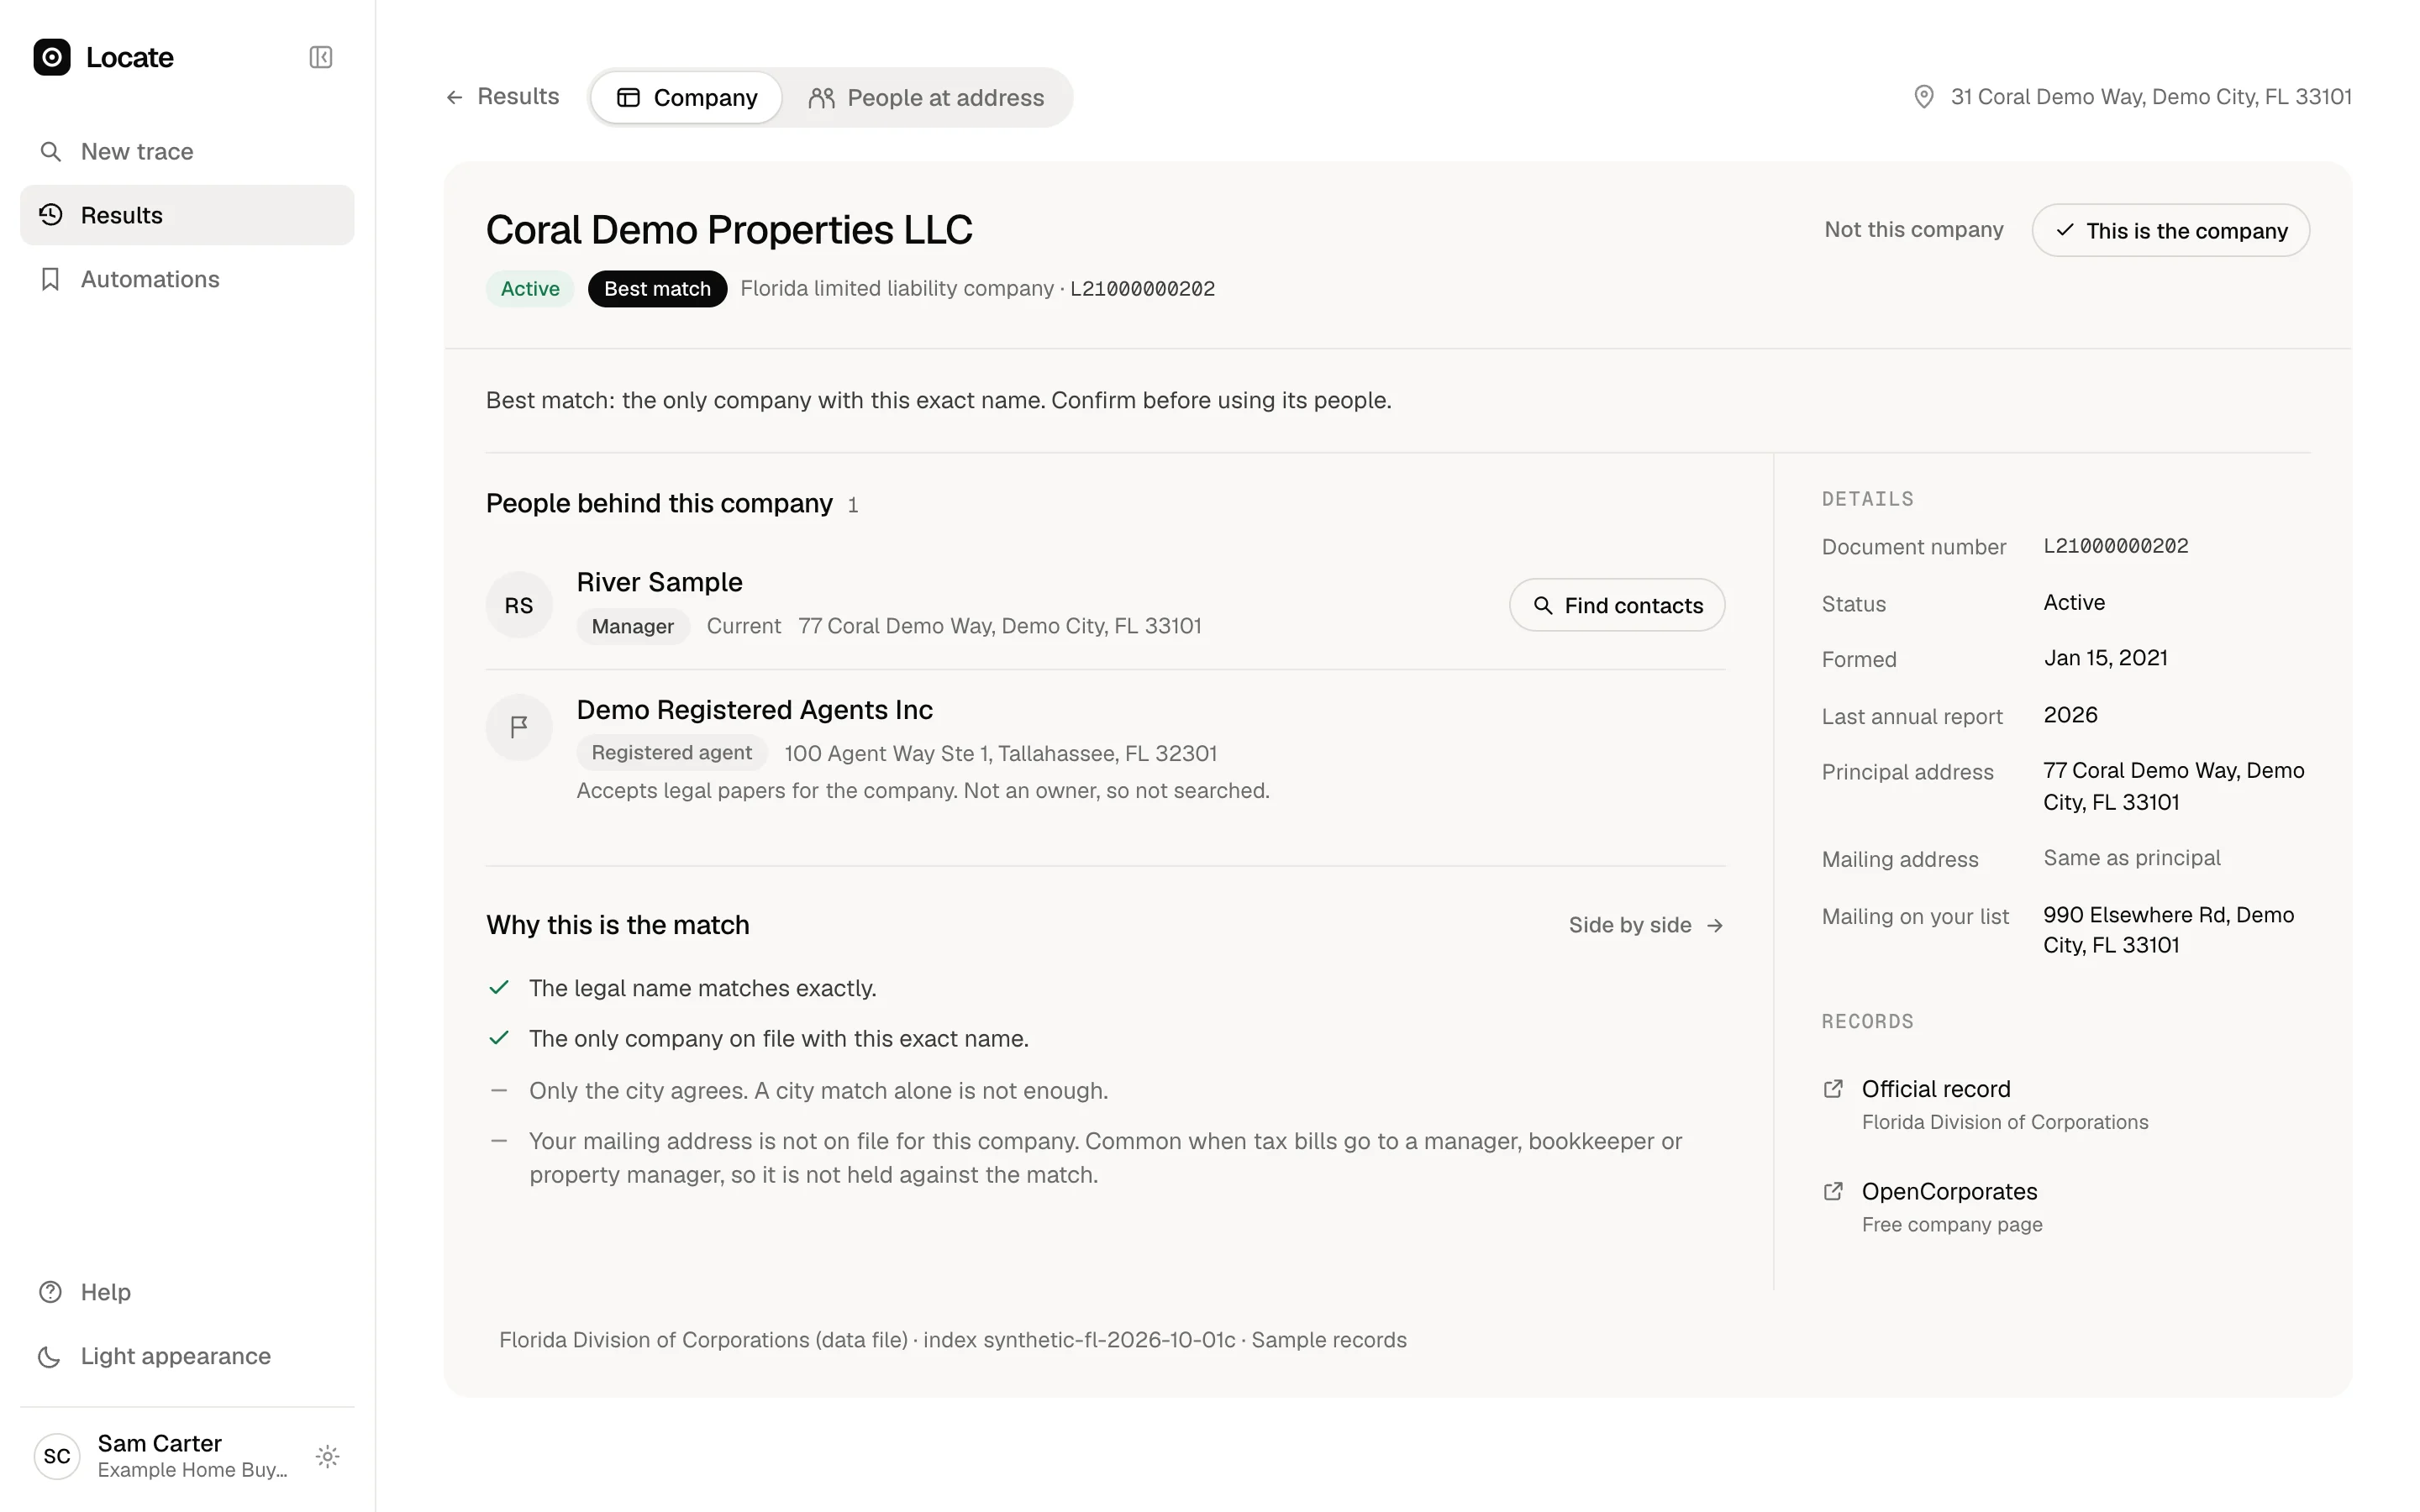Click the history icon beside Results
Viewport: 2420px width, 1512px height.
click(50, 215)
